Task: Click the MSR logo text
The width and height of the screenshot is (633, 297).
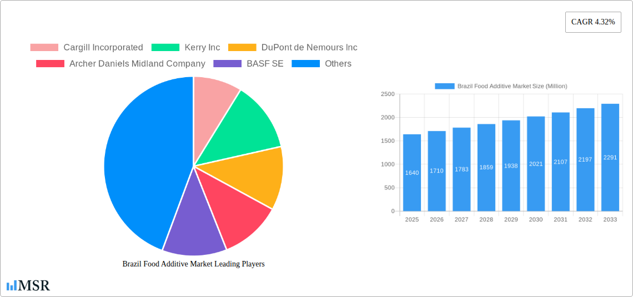Action: click(x=34, y=285)
